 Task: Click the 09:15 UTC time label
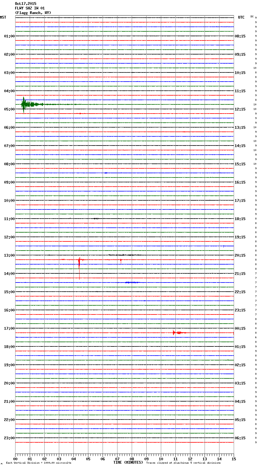point(240,54)
